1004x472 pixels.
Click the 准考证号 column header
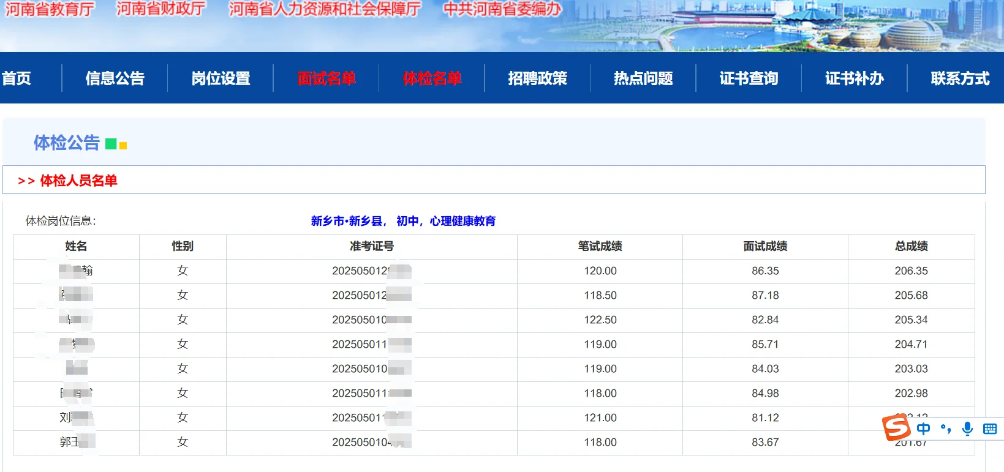pyautogui.click(x=372, y=246)
